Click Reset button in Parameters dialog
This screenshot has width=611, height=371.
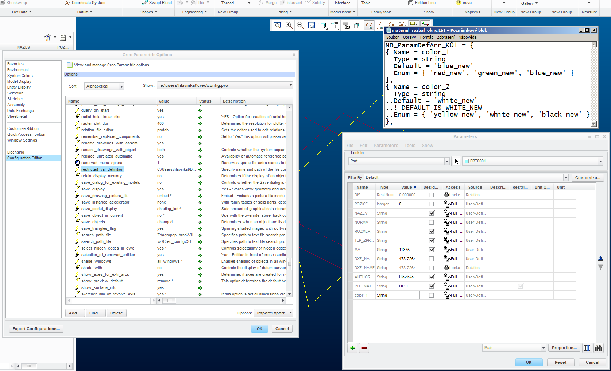pyautogui.click(x=561, y=362)
